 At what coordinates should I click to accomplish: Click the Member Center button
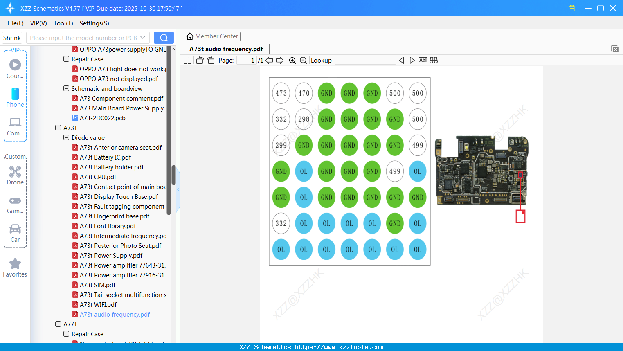(x=212, y=36)
